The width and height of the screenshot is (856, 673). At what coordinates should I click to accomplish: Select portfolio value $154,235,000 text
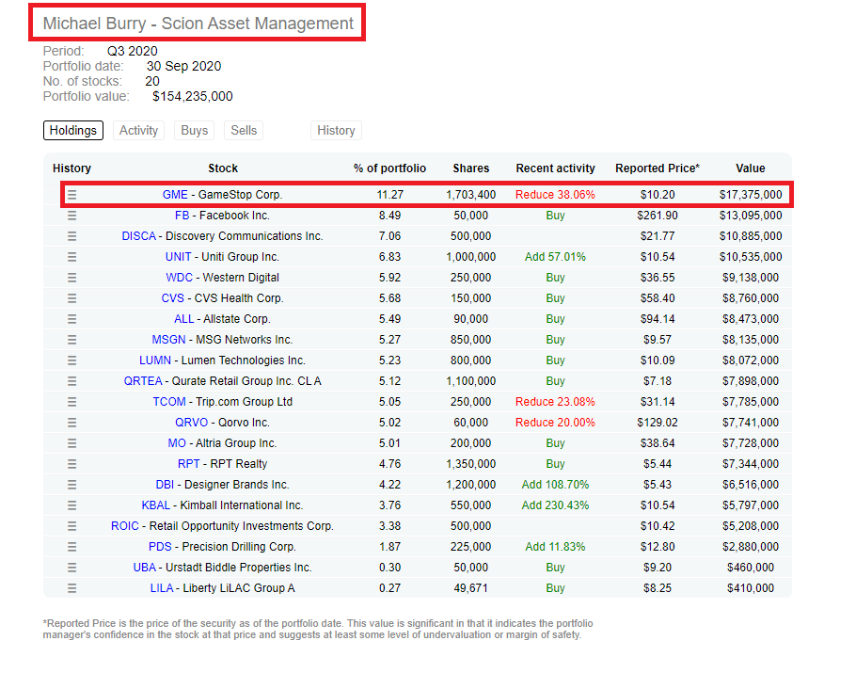193,97
